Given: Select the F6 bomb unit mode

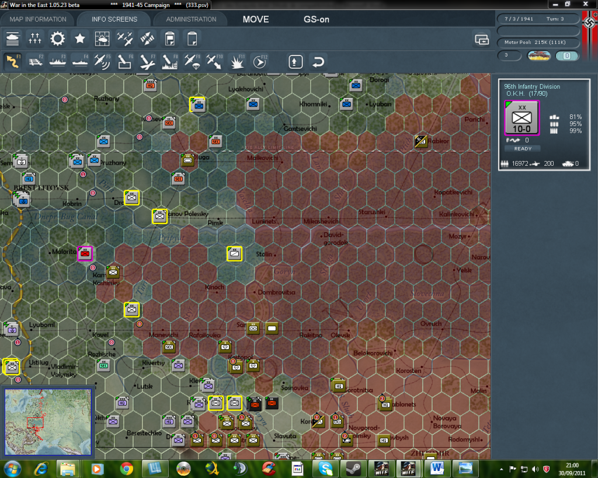Looking at the screenshot, I should click(125, 61).
